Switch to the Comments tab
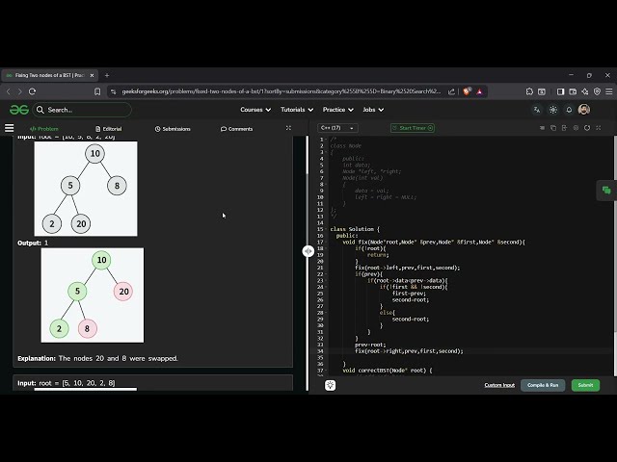This screenshot has width=617, height=462. [236, 129]
